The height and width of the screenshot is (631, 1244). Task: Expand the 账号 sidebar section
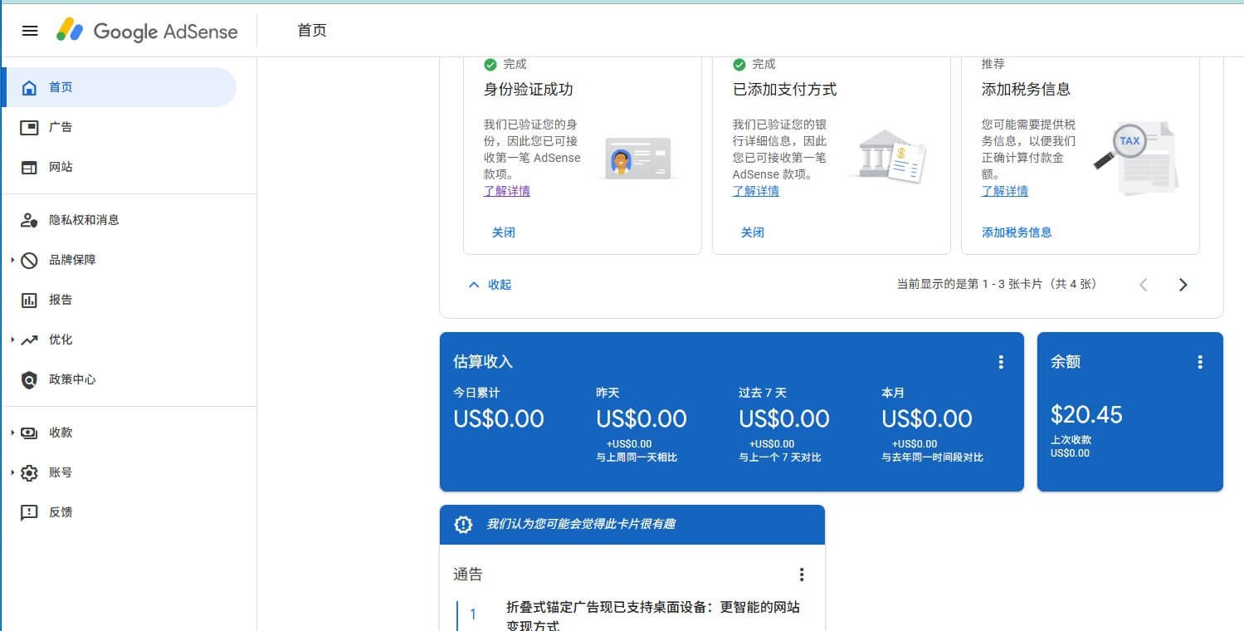point(13,472)
